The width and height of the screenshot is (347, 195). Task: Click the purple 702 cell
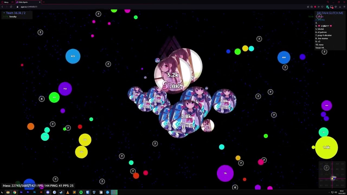[65, 89]
